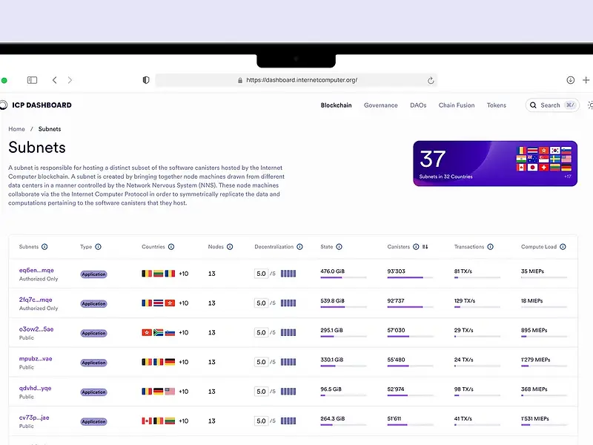Open the browser downloads icon
593x445 pixels.
pos(570,80)
